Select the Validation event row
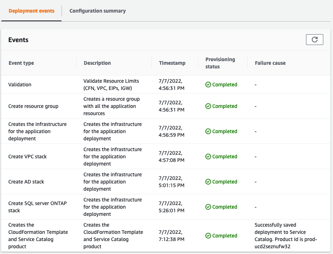This screenshot has width=333, height=254. pyautogui.click(x=20, y=85)
